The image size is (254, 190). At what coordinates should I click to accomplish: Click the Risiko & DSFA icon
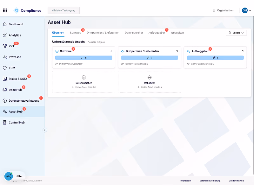coord(5,79)
